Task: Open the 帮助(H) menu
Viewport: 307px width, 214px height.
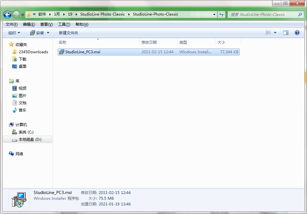Action: [82, 24]
